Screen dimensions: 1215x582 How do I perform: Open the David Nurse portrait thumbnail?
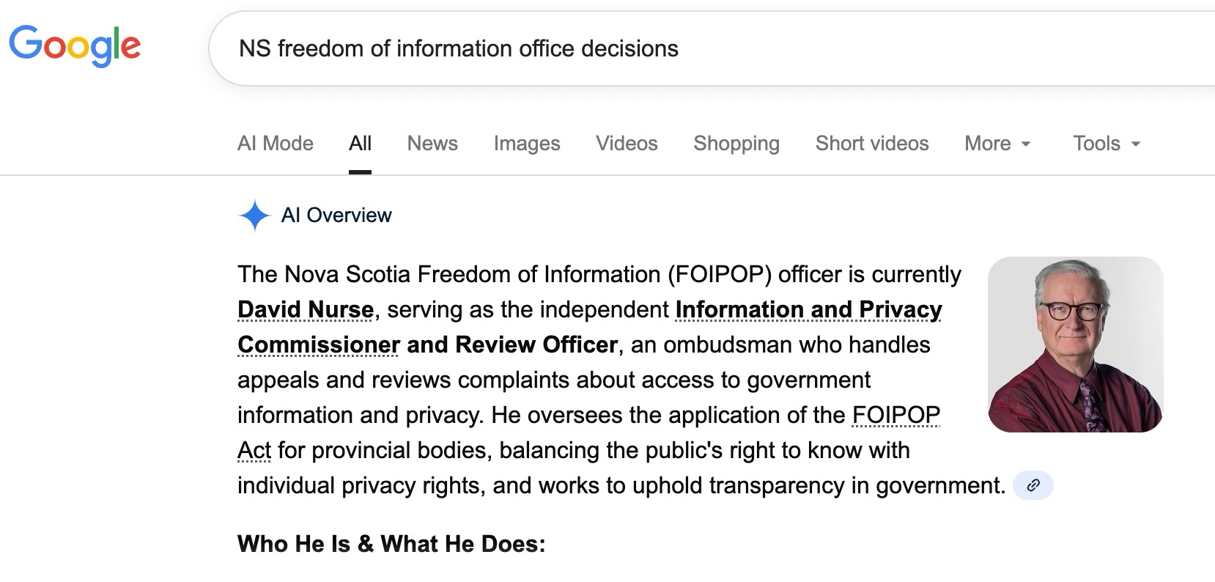click(x=1075, y=345)
